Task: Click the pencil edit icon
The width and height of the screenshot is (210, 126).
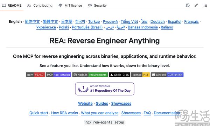Action: tap(196, 5)
